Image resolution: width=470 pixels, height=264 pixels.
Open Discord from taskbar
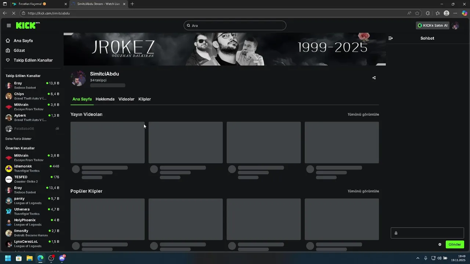62,258
